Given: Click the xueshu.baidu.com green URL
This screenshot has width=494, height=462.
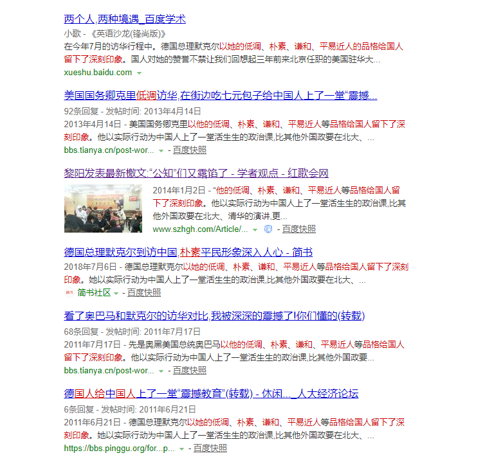Looking at the screenshot, I should 98,73.
